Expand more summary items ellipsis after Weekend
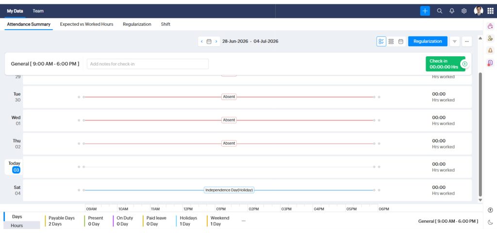 pyautogui.click(x=244, y=221)
